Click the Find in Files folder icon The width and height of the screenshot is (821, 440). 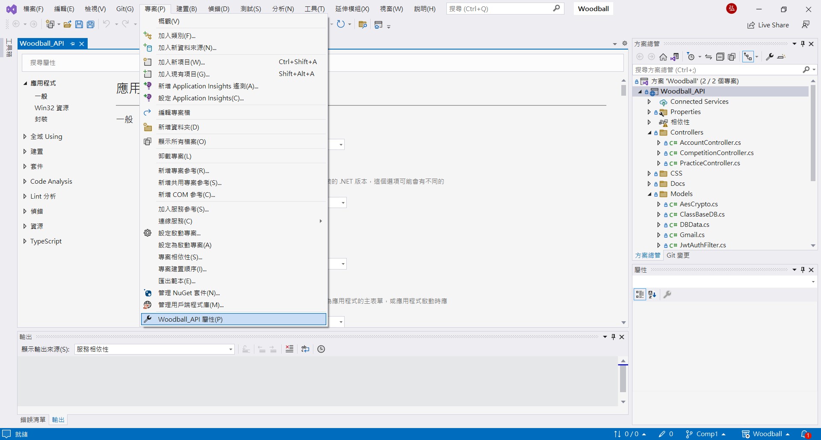tap(363, 24)
